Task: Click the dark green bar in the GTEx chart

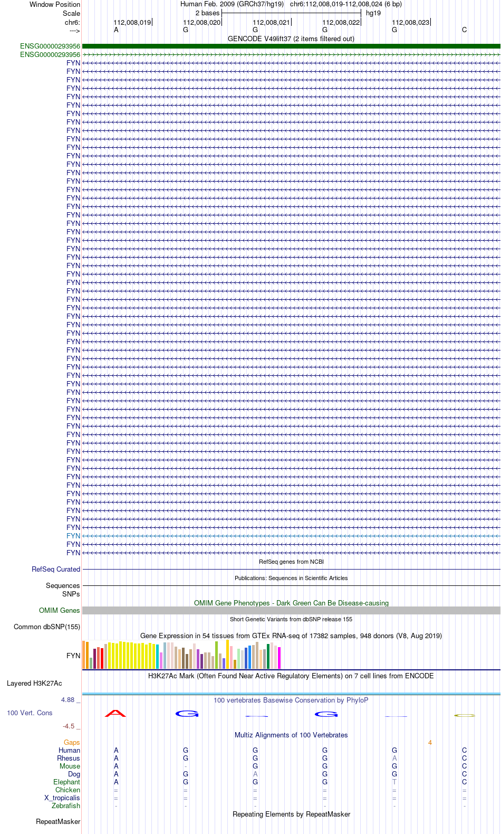Action: 268,657
